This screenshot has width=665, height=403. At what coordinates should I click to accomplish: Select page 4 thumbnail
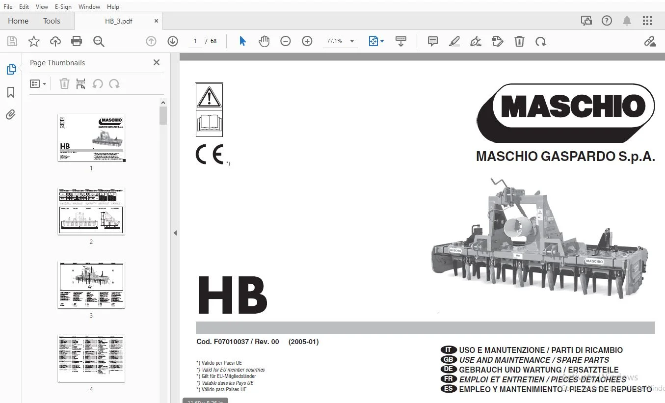91,358
